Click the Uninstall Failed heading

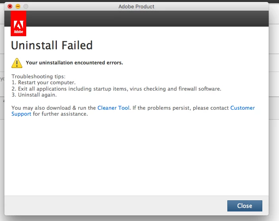click(52, 45)
